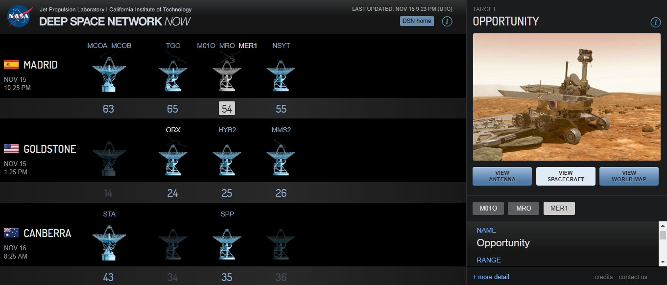Click the View Spacecraft button

click(x=566, y=176)
